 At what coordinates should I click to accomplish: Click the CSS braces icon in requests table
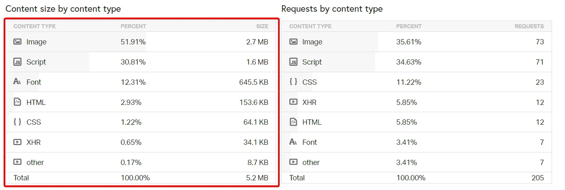[293, 82]
